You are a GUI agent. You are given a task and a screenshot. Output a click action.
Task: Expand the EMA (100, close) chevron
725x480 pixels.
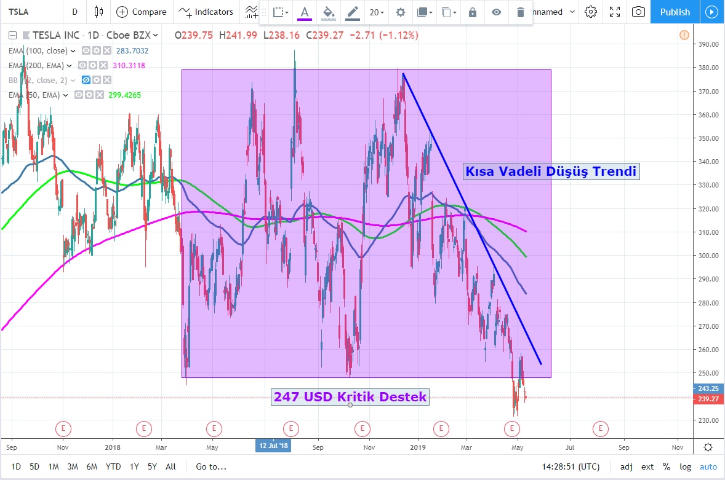(73, 51)
